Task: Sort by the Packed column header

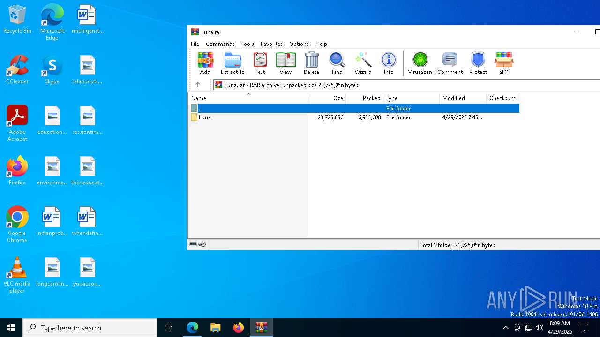Action: [365, 98]
